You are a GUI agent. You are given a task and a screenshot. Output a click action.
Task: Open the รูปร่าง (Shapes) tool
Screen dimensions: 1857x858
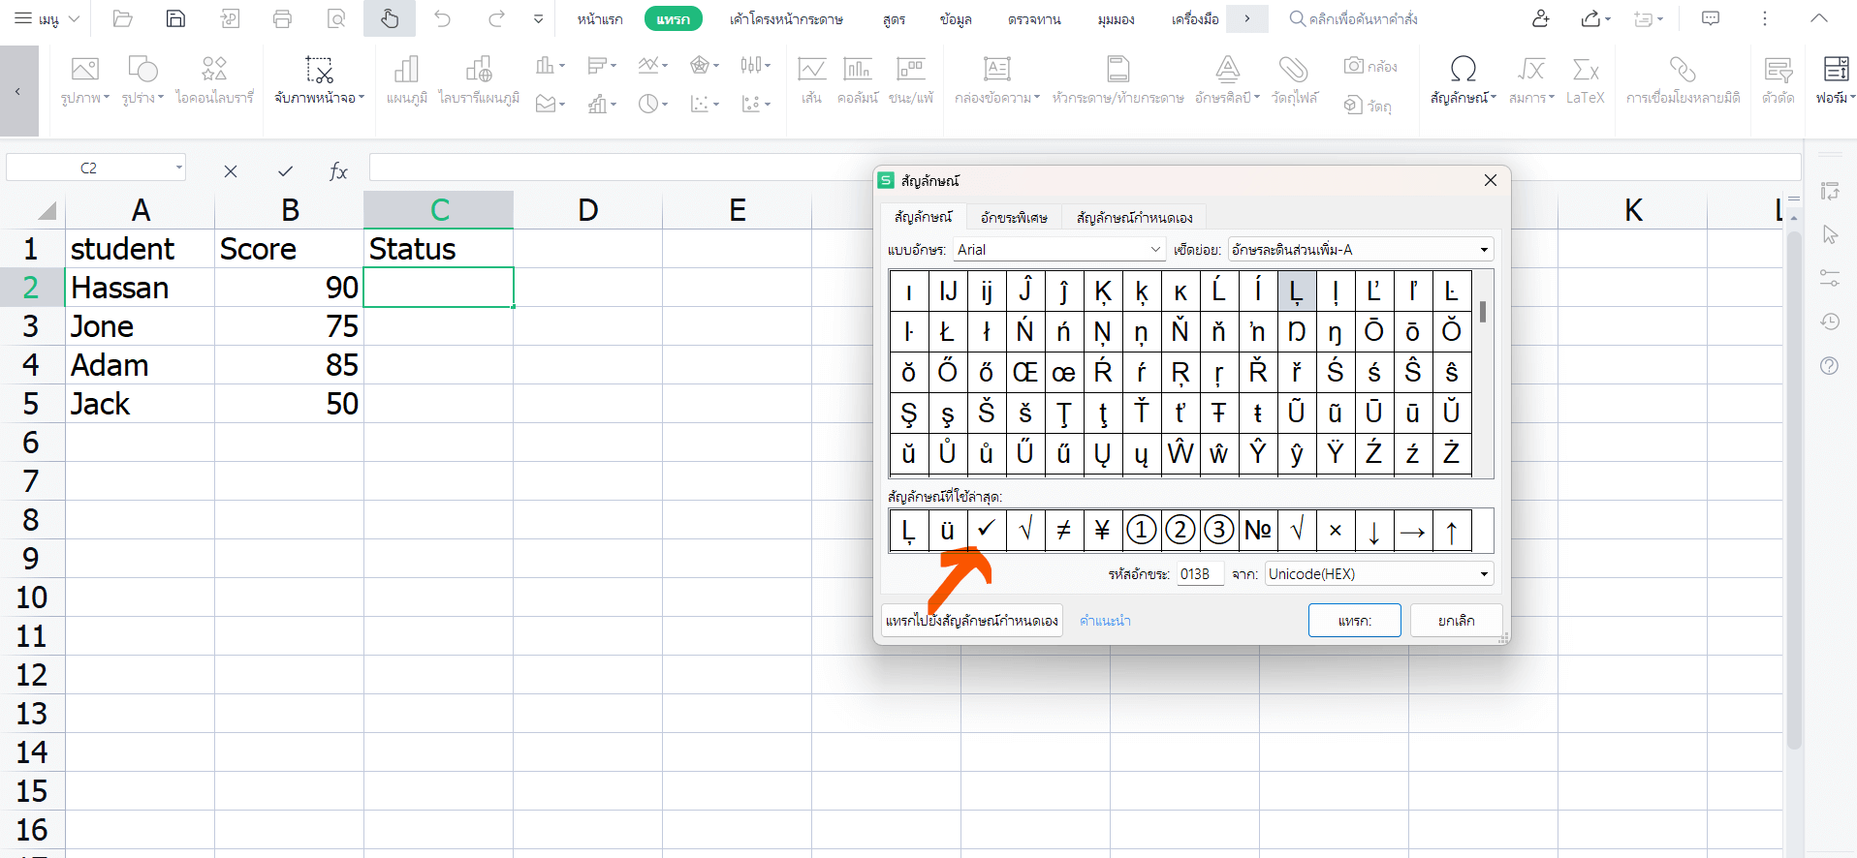(x=142, y=80)
